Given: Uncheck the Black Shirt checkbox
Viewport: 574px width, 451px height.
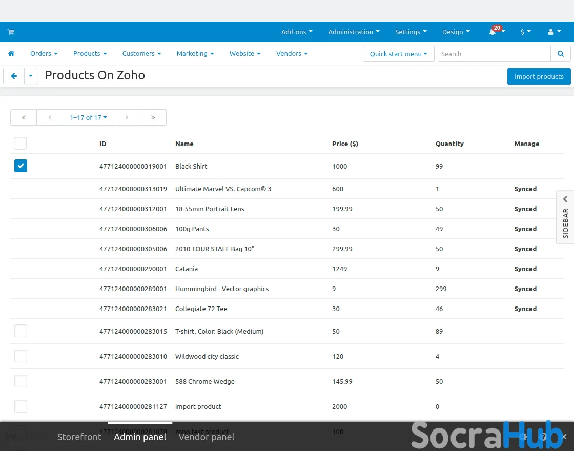Looking at the screenshot, I should (x=20, y=166).
